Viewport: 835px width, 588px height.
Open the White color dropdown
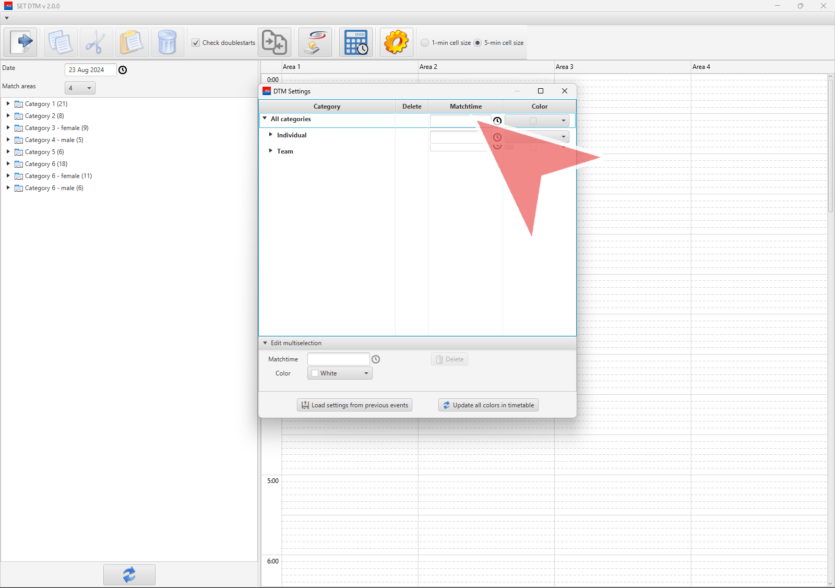click(x=340, y=373)
